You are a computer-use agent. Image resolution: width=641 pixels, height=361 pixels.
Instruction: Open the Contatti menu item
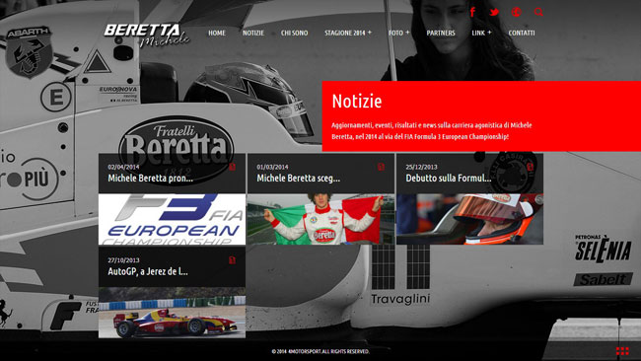pos(522,33)
